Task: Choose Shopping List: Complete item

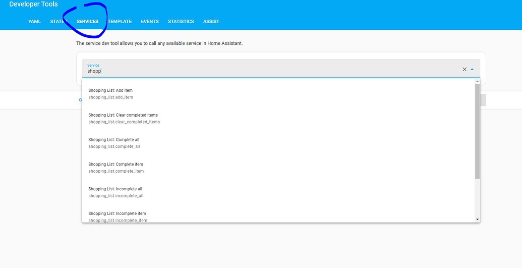Action: pyautogui.click(x=278, y=168)
